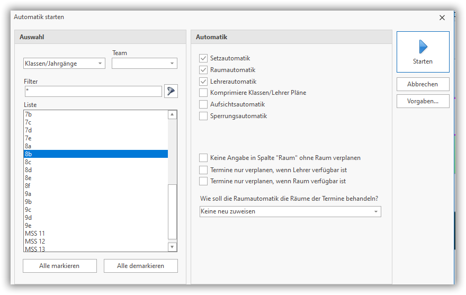Uncheck the Raumautomatik option
This screenshot has height=295, width=466.
203,70
